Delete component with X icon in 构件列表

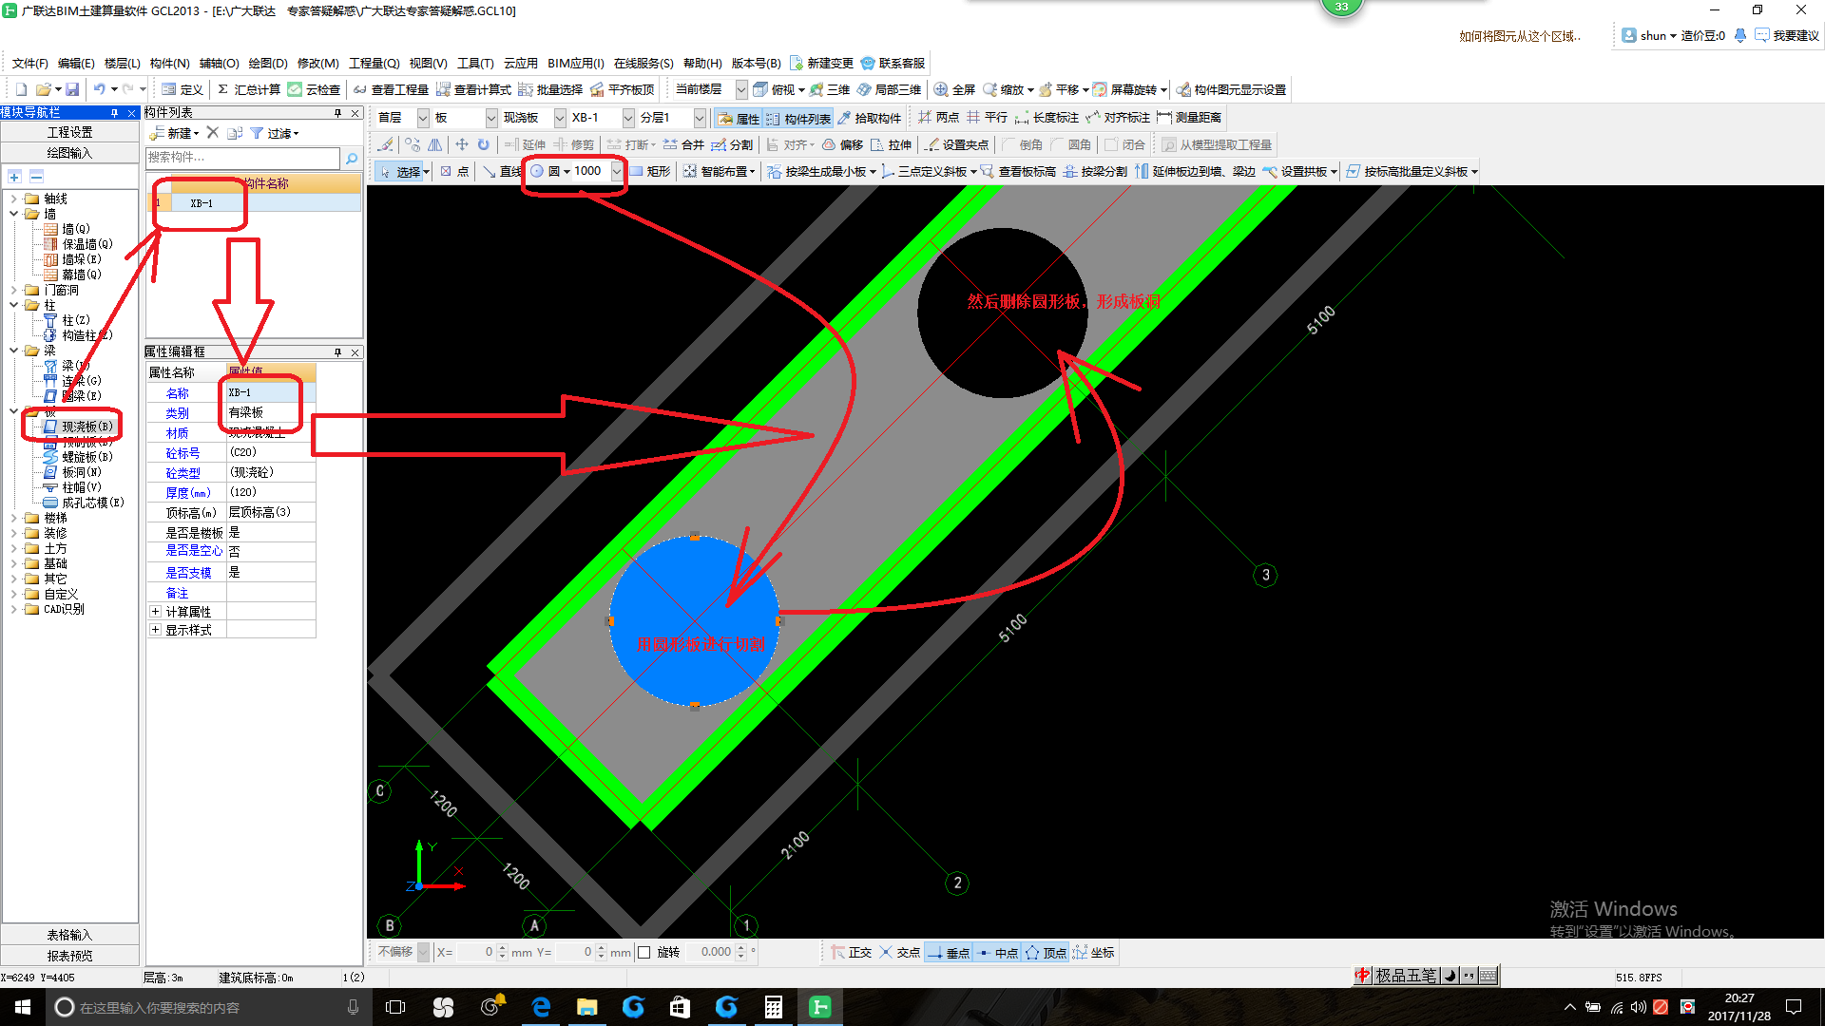pyautogui.click(x=213, y=133)
